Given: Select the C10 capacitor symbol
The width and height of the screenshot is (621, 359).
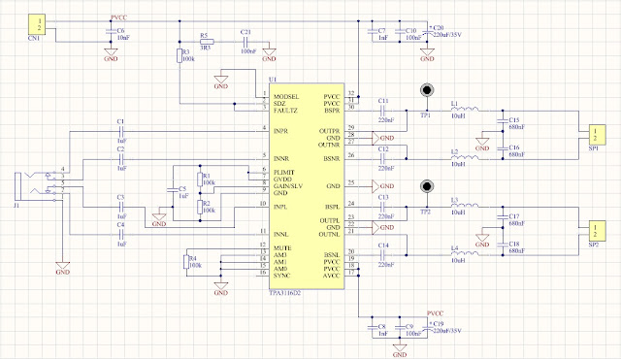Looking at the screenshot, I should (400, 32).
